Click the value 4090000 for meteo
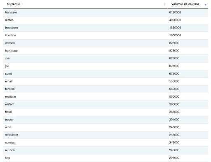The height and width of the screenshot is (162, 211). click(x=175, y=20)
